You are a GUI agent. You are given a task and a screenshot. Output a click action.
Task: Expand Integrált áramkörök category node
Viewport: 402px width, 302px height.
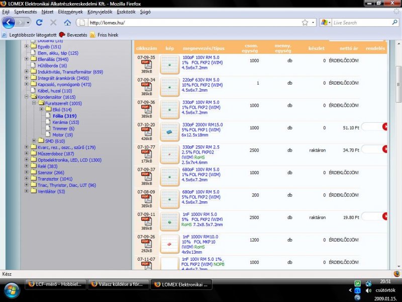tap(27, 78)
